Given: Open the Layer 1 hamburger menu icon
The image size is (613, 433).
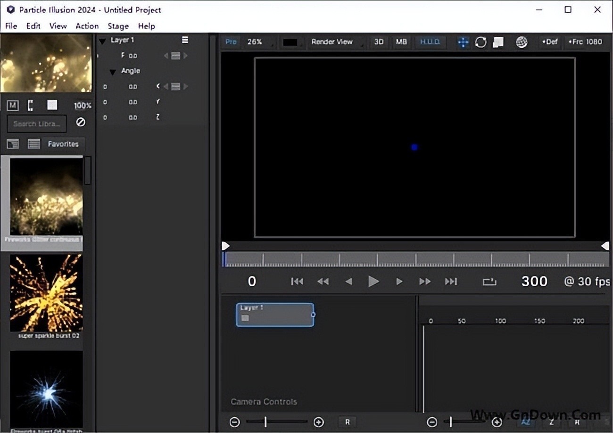Looking at the screenshot, I should (x=185, y=40).
